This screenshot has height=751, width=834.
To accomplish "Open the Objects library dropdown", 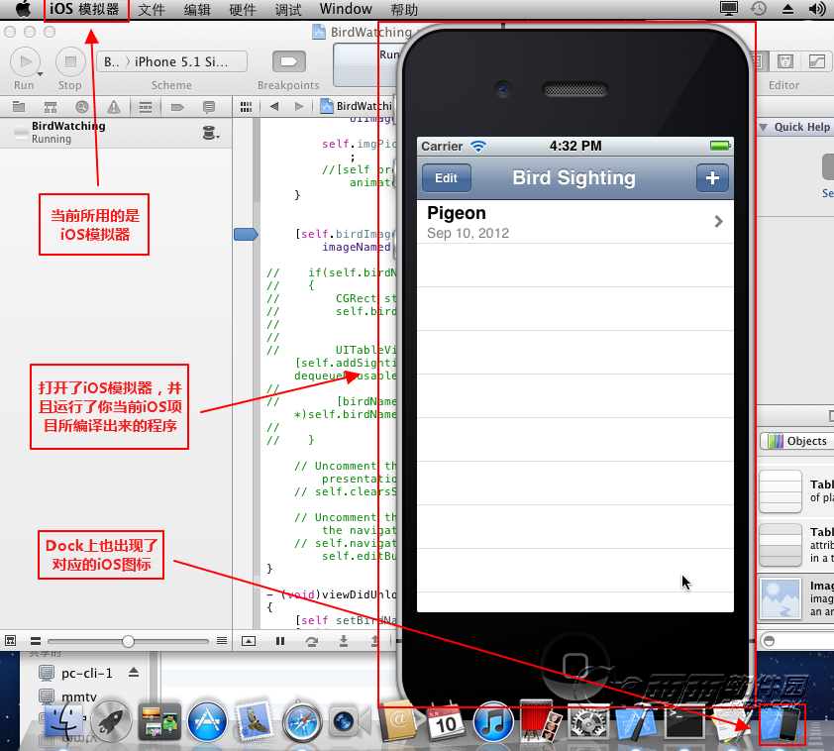I will point(797,441).
